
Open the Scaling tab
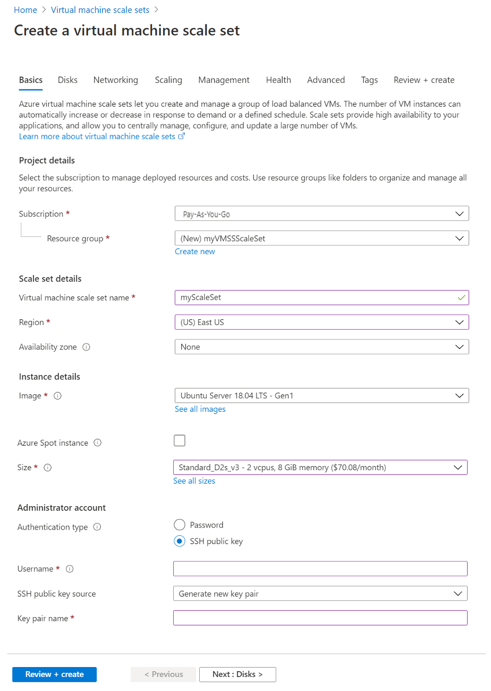coord(168,80)
